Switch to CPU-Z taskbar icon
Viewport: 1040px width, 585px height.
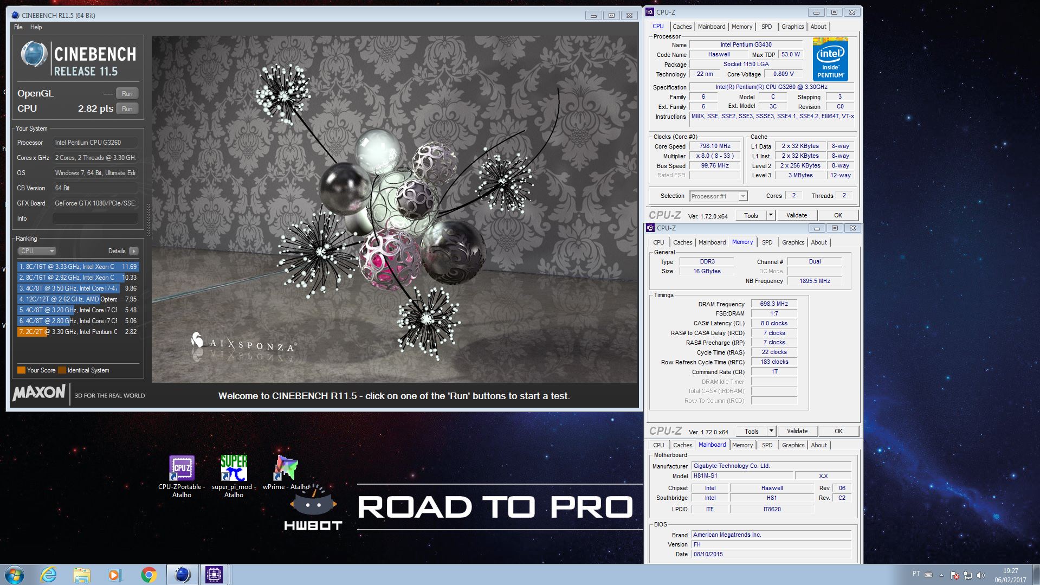click(x=214, y=575)
